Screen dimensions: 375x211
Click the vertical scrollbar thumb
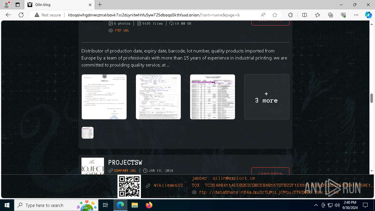pos(371,98)
